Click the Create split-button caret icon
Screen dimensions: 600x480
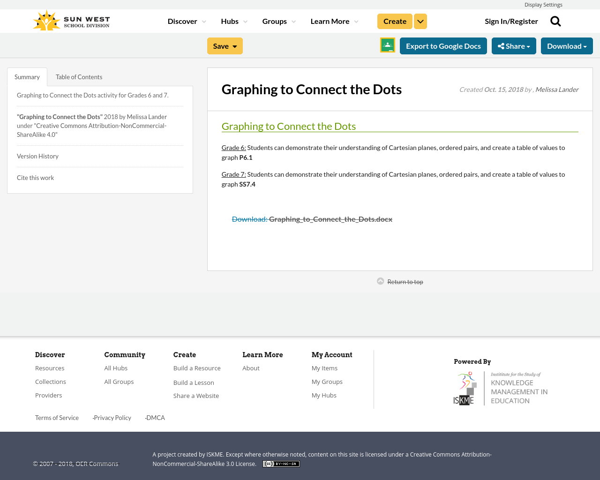(x=420, y=21)
